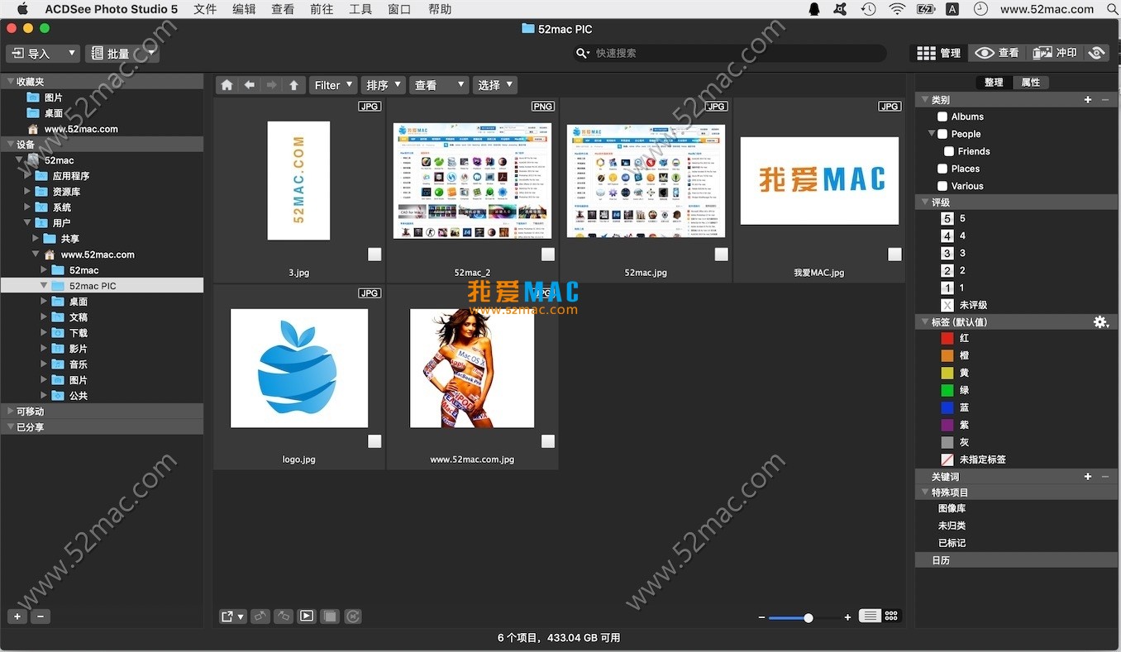Add favorite folder plus button at bottom-left

pyautogui.click(x=17, y=616)
